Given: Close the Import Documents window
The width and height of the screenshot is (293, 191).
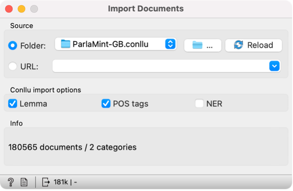Looking at the screenshot, I should (9, 9).
